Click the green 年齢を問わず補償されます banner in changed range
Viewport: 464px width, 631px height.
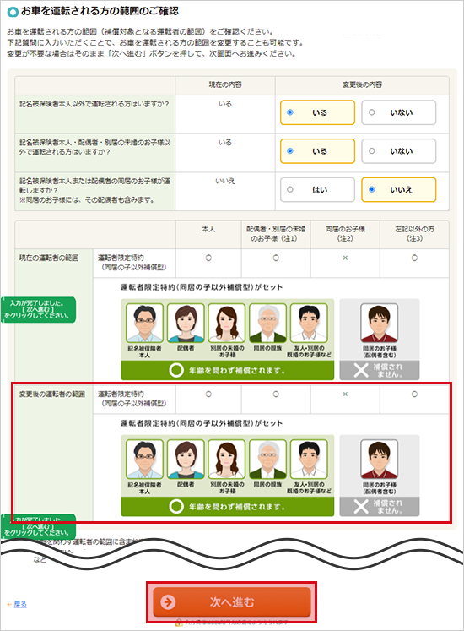point(228,506)
